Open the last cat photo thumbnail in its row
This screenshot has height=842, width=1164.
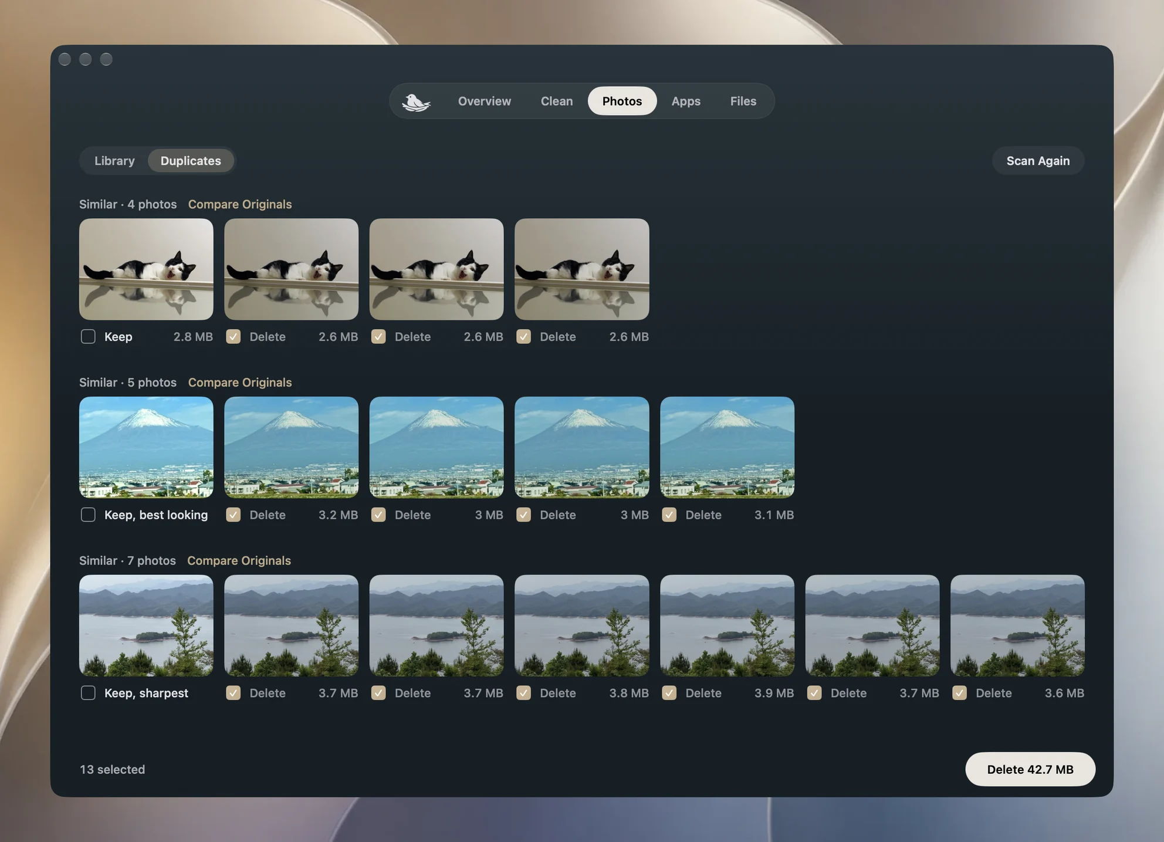tap(582, 269)
